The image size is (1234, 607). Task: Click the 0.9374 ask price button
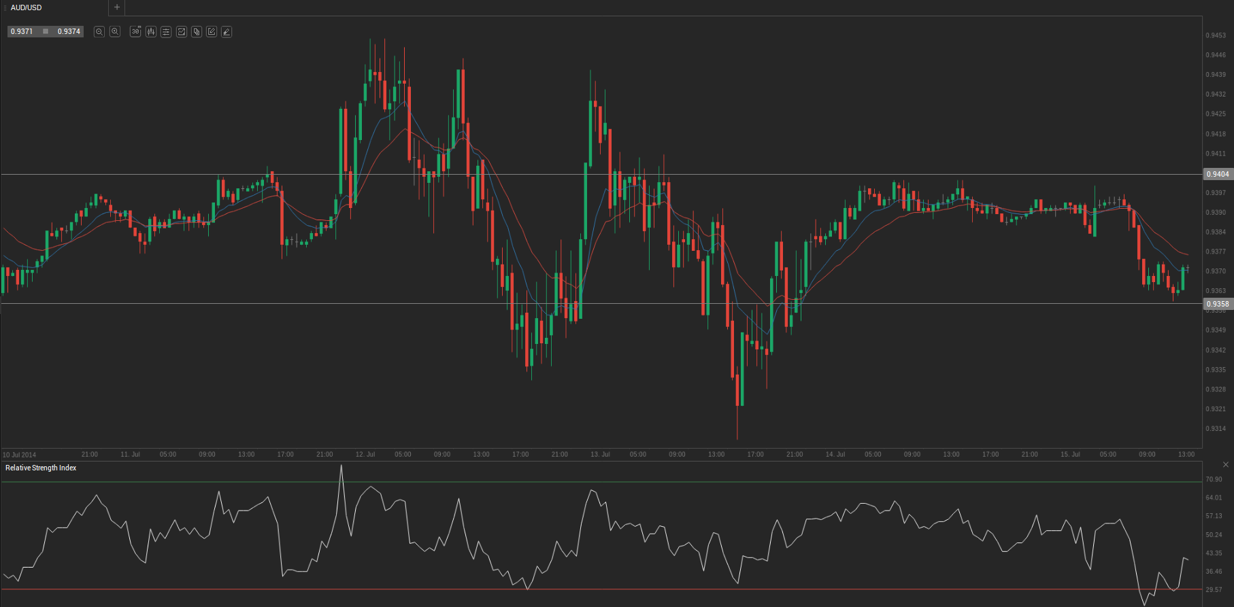(x=69, y=32)
